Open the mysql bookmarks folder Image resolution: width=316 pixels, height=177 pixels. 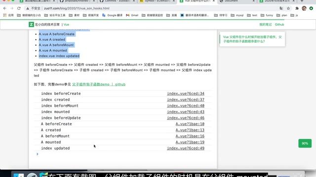click(237, 15)
